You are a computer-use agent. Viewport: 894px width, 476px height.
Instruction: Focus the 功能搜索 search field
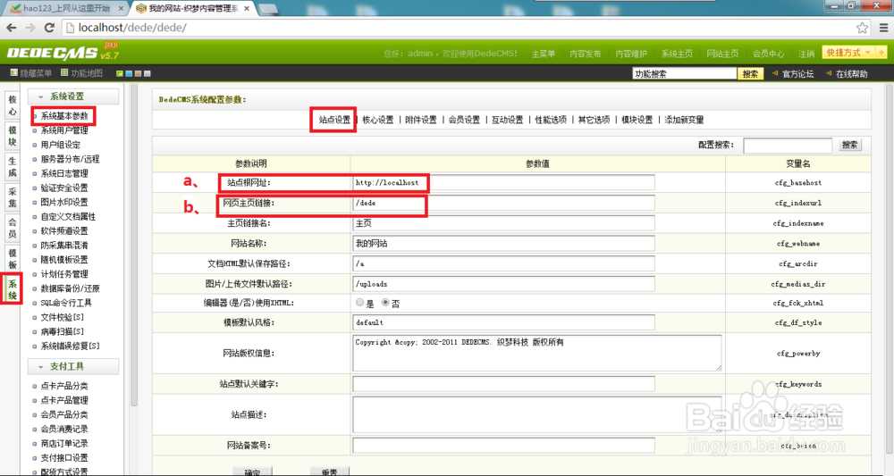point(684,73)
